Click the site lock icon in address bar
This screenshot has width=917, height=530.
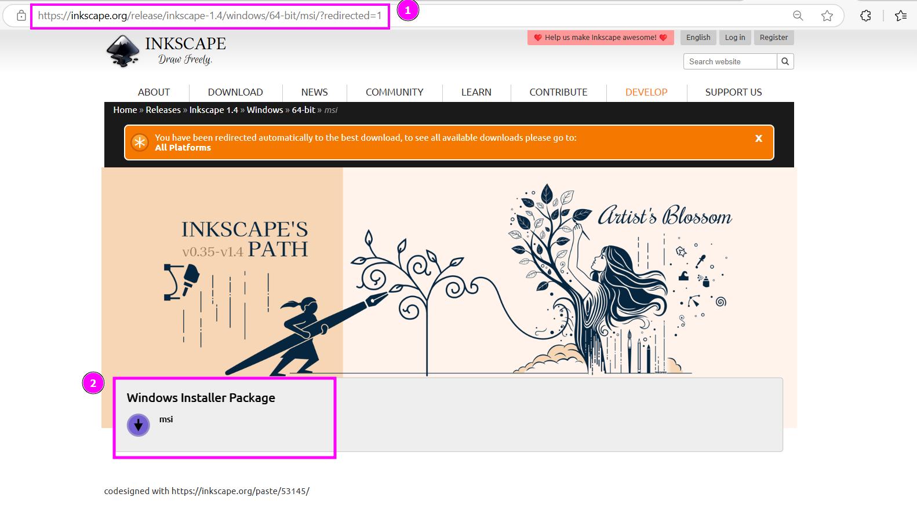coord(21,16)
